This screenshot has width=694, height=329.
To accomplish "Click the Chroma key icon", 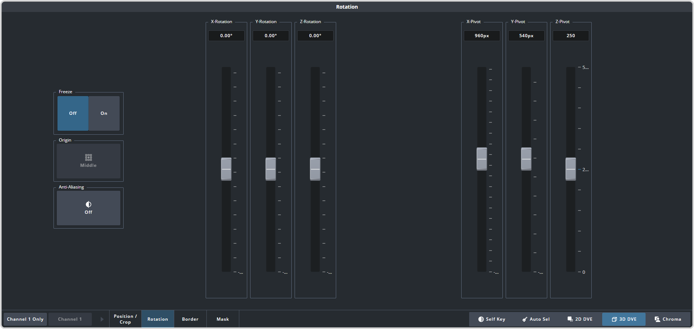I will click(x=657, y=319).
